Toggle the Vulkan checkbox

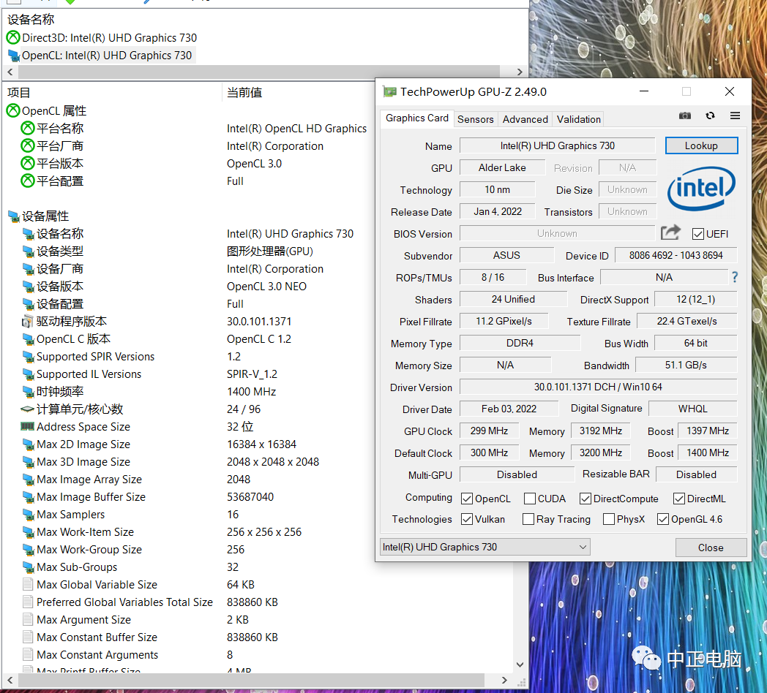[x=467, y=519]
